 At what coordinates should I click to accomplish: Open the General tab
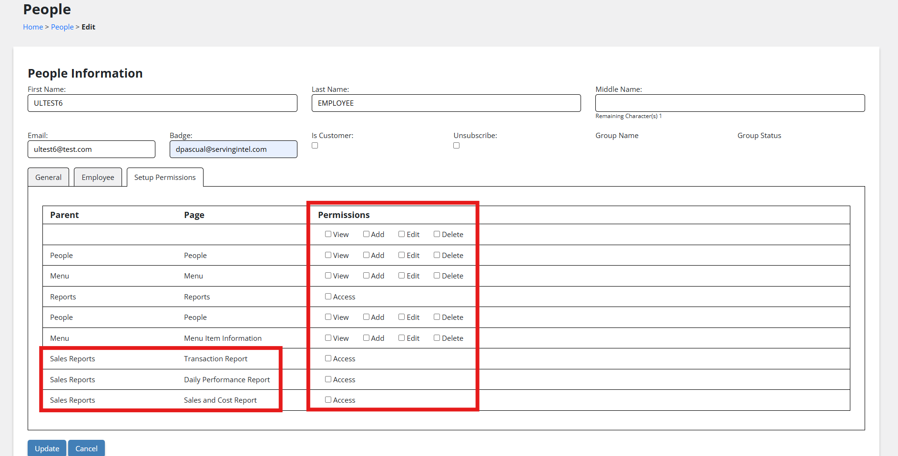(x=48, y=177)
